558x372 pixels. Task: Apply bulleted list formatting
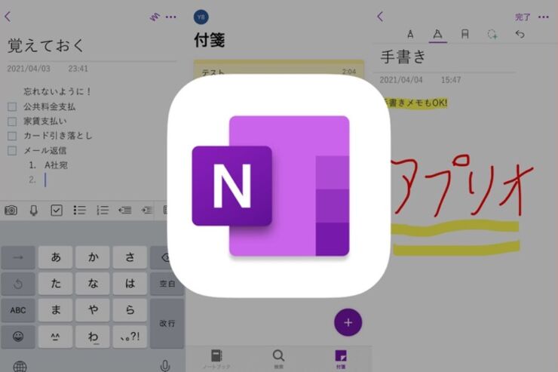point(79,210)
